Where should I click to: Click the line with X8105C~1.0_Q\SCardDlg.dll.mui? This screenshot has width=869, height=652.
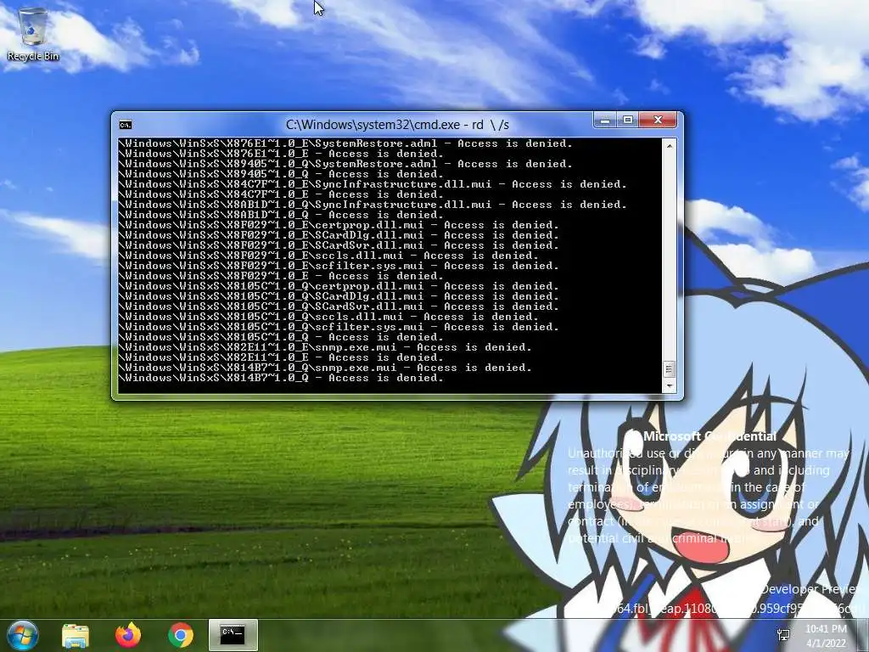(339, 296)
